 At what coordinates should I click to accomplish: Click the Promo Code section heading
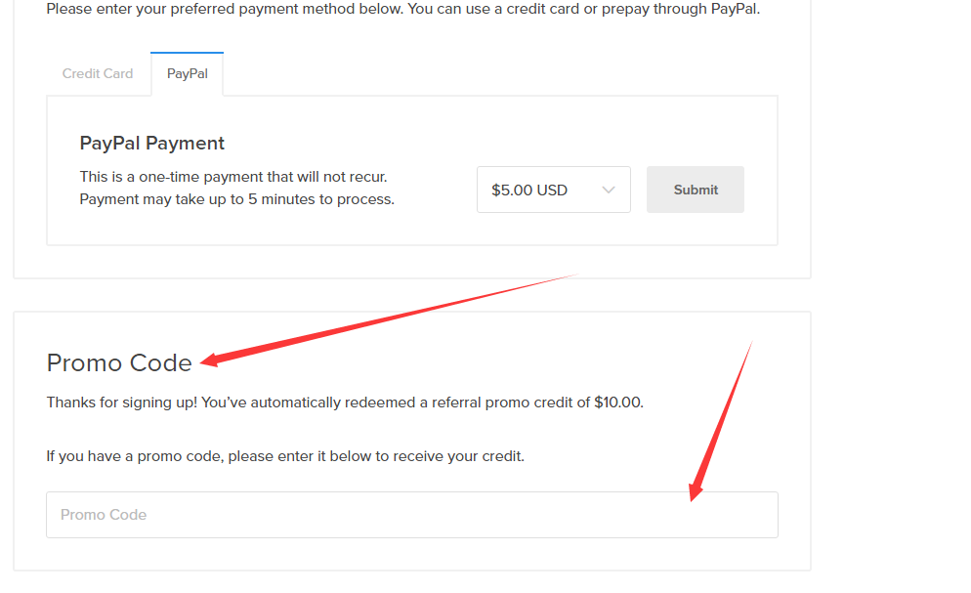tap(119, 363)
